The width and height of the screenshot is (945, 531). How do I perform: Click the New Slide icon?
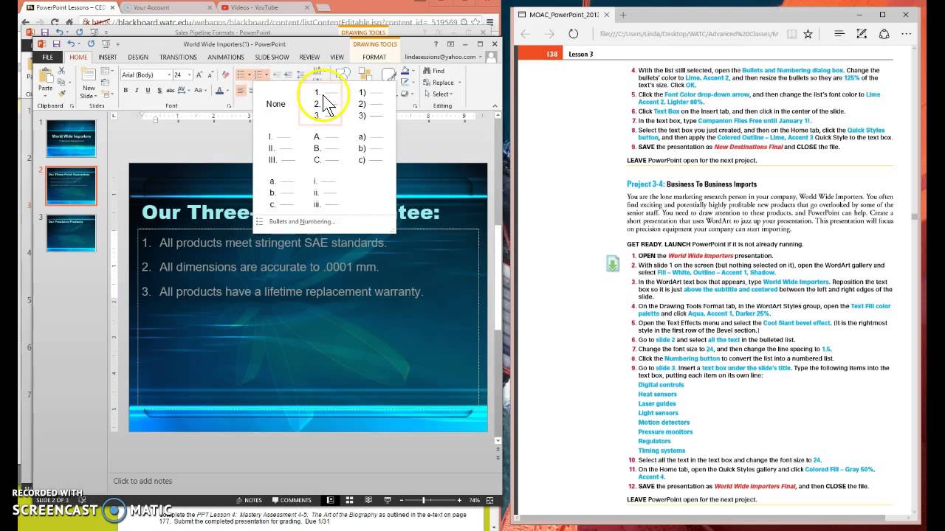(x=89, y=74)
